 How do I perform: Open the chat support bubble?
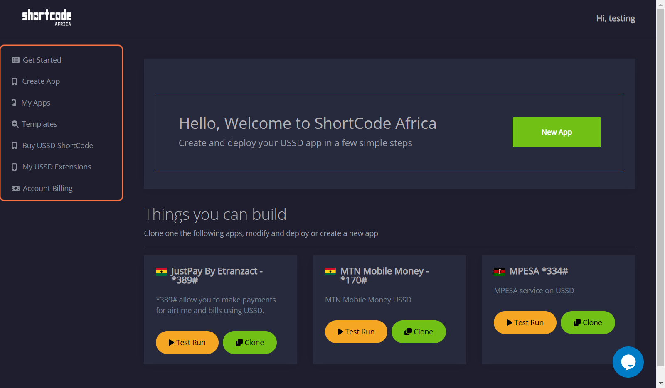click(628, 362)
